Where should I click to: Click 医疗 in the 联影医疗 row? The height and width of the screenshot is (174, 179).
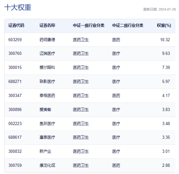116,82
